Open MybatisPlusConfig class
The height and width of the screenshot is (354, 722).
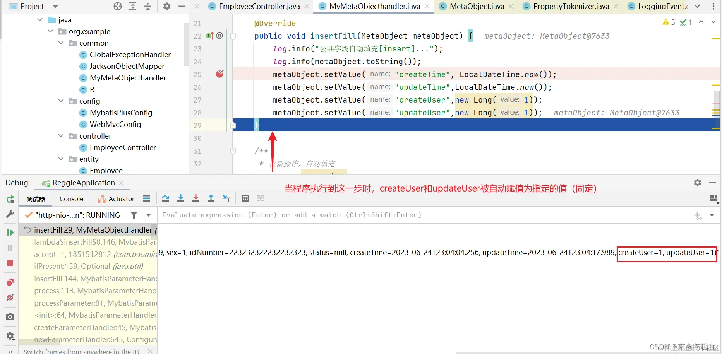116,113
